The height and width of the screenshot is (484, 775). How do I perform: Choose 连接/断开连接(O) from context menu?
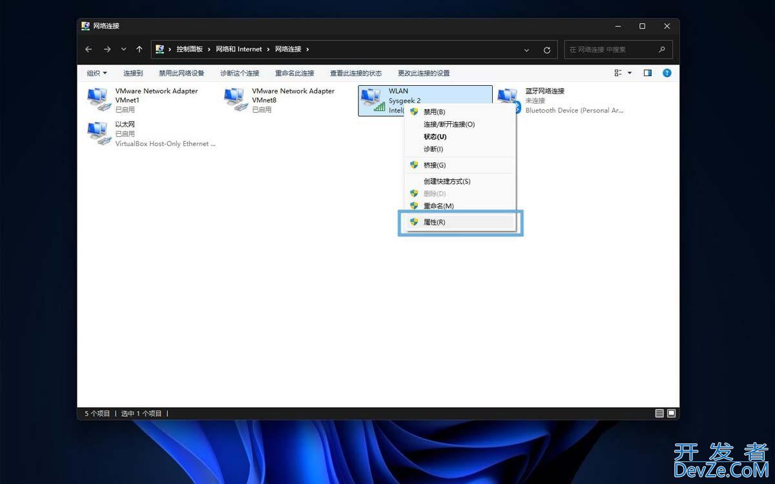[459, 124]
